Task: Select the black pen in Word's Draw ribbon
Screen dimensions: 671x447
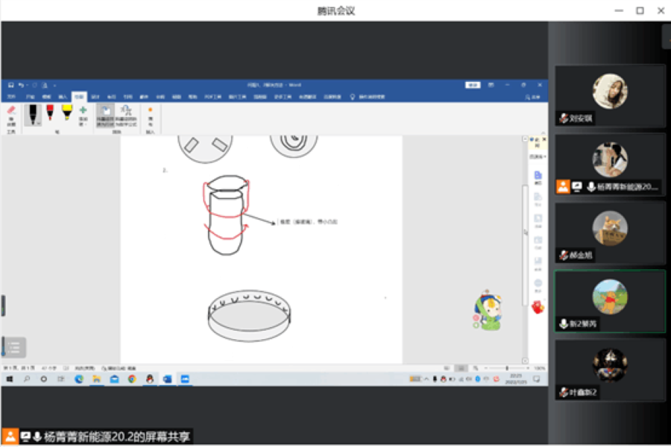Action: coord(34,114)
